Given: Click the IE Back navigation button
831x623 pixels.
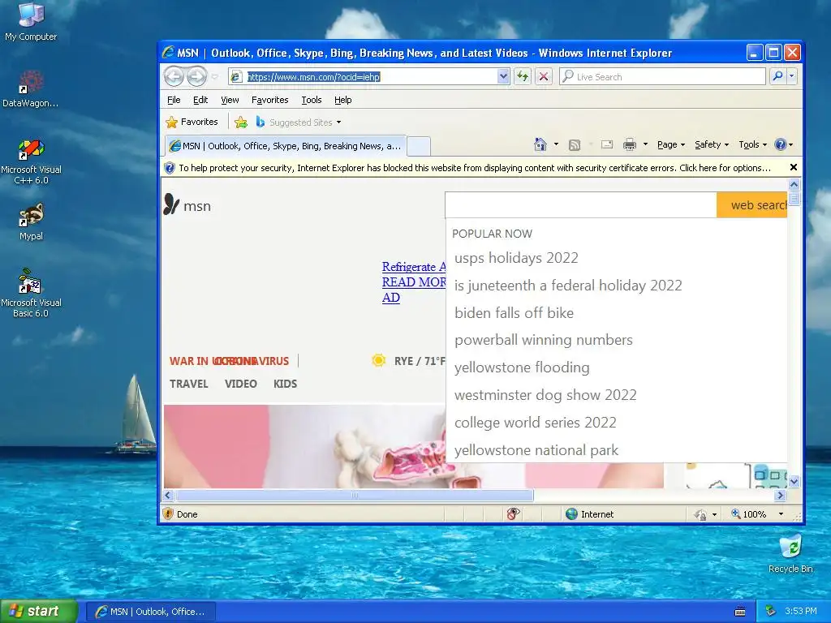Looking at the screenshot, I should [x=174, y=77].
